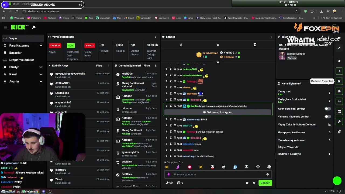This screenshot has width=345, height=194.
Task: Click the camera channel actions sidebar icon
Action: point(339,111)
